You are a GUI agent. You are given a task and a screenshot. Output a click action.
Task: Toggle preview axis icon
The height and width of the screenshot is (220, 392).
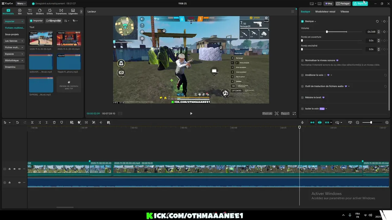[337, 123]
